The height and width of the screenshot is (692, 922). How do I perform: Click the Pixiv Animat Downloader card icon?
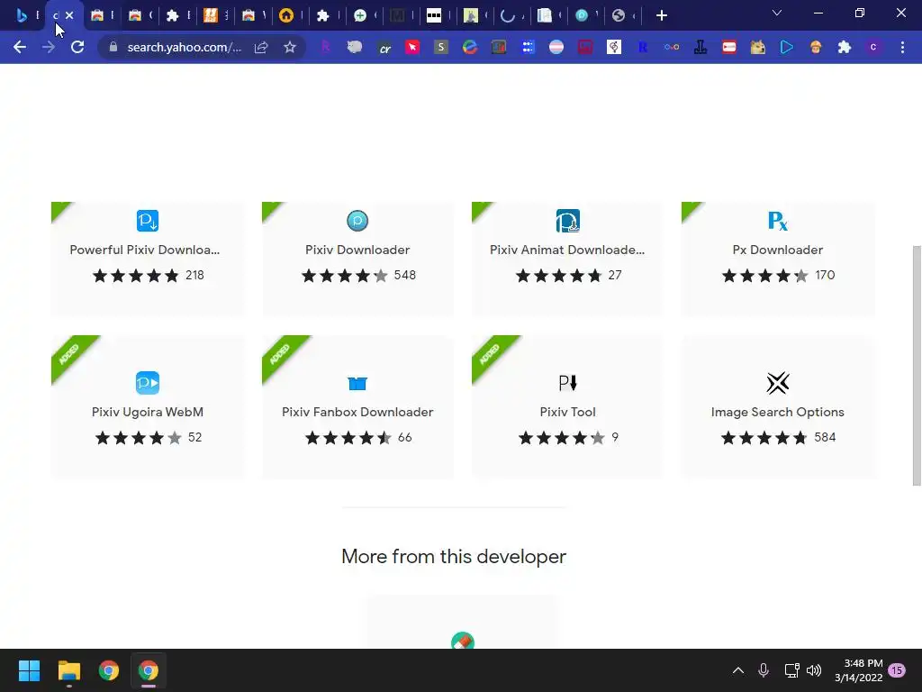point(567,221)
